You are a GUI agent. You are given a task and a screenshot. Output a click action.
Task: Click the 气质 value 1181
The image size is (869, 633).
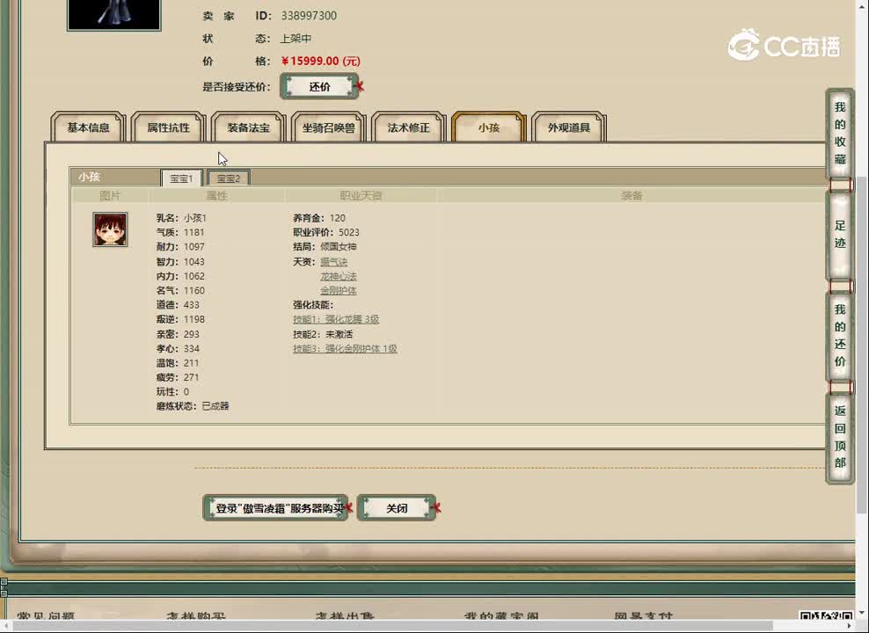tap(194, 232)
